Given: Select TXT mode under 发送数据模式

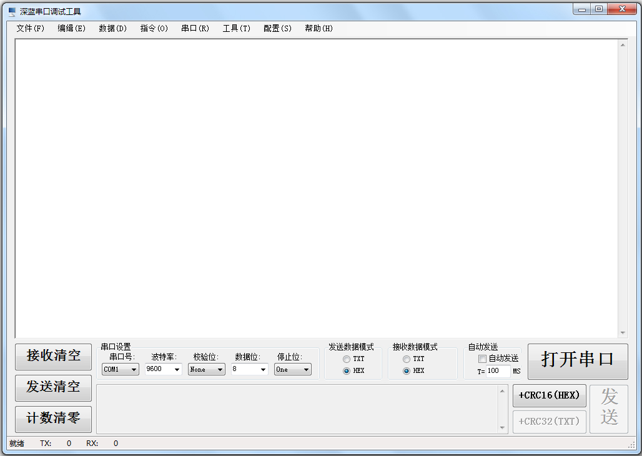Looking at the screenshot, I should pos(347,359).
